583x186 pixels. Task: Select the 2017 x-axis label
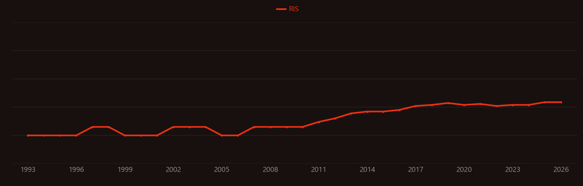coord(416,170)
